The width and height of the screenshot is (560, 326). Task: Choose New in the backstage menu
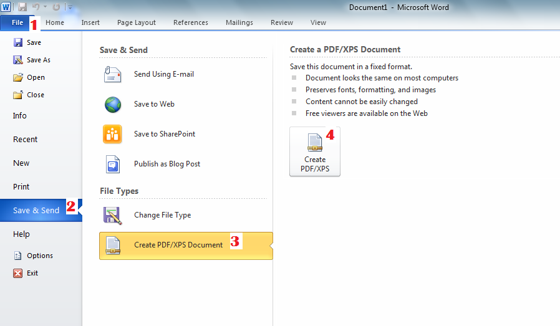pyautogui.click(x=21, y=163)
